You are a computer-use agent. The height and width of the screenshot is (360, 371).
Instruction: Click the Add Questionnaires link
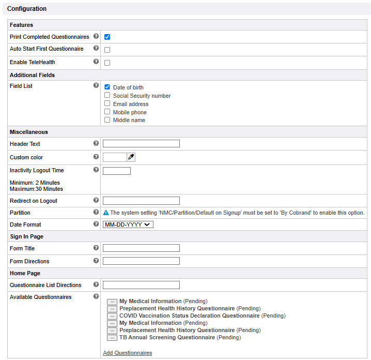pyautogui.click(x=127, y=353)
